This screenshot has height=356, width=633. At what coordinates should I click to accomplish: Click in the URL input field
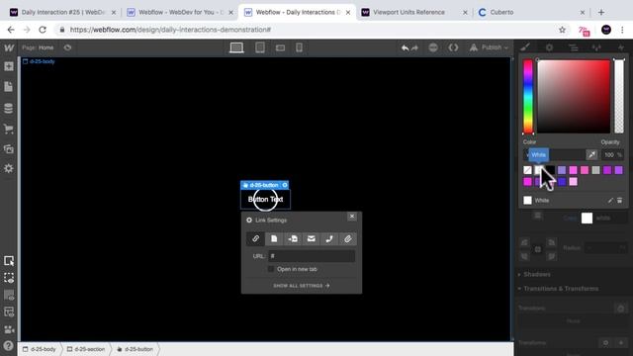(x=312, y=256)
